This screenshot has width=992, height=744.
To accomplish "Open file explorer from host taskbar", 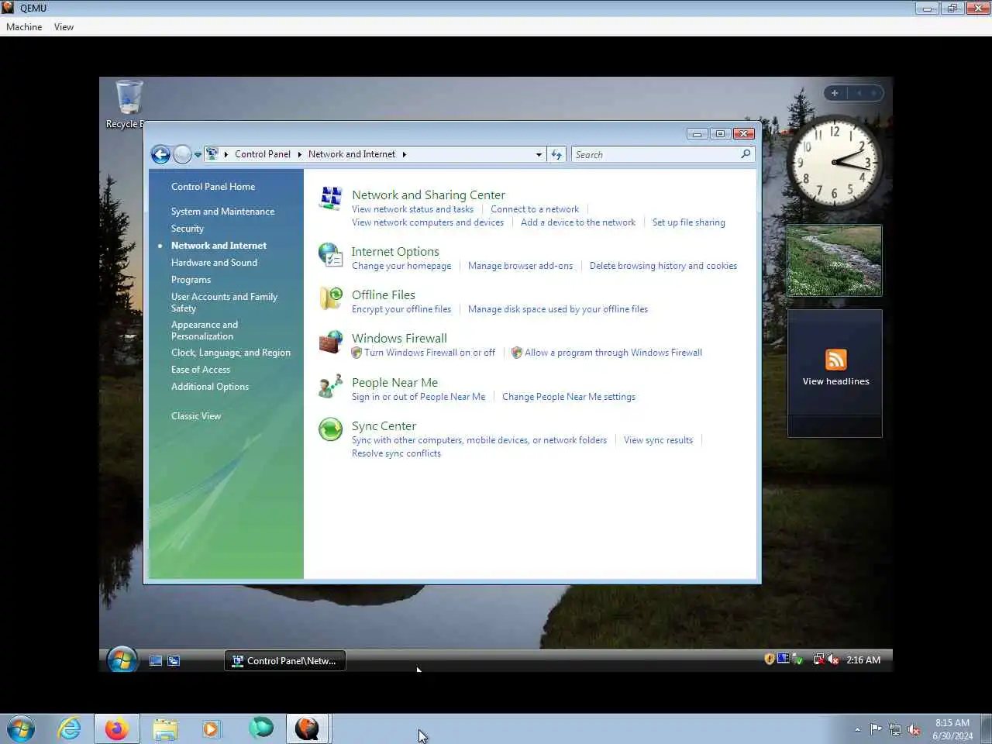I will [x=164, y=729].
